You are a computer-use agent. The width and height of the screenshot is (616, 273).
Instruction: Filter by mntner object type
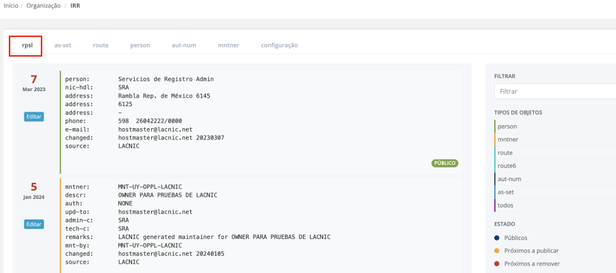(508, 140)
